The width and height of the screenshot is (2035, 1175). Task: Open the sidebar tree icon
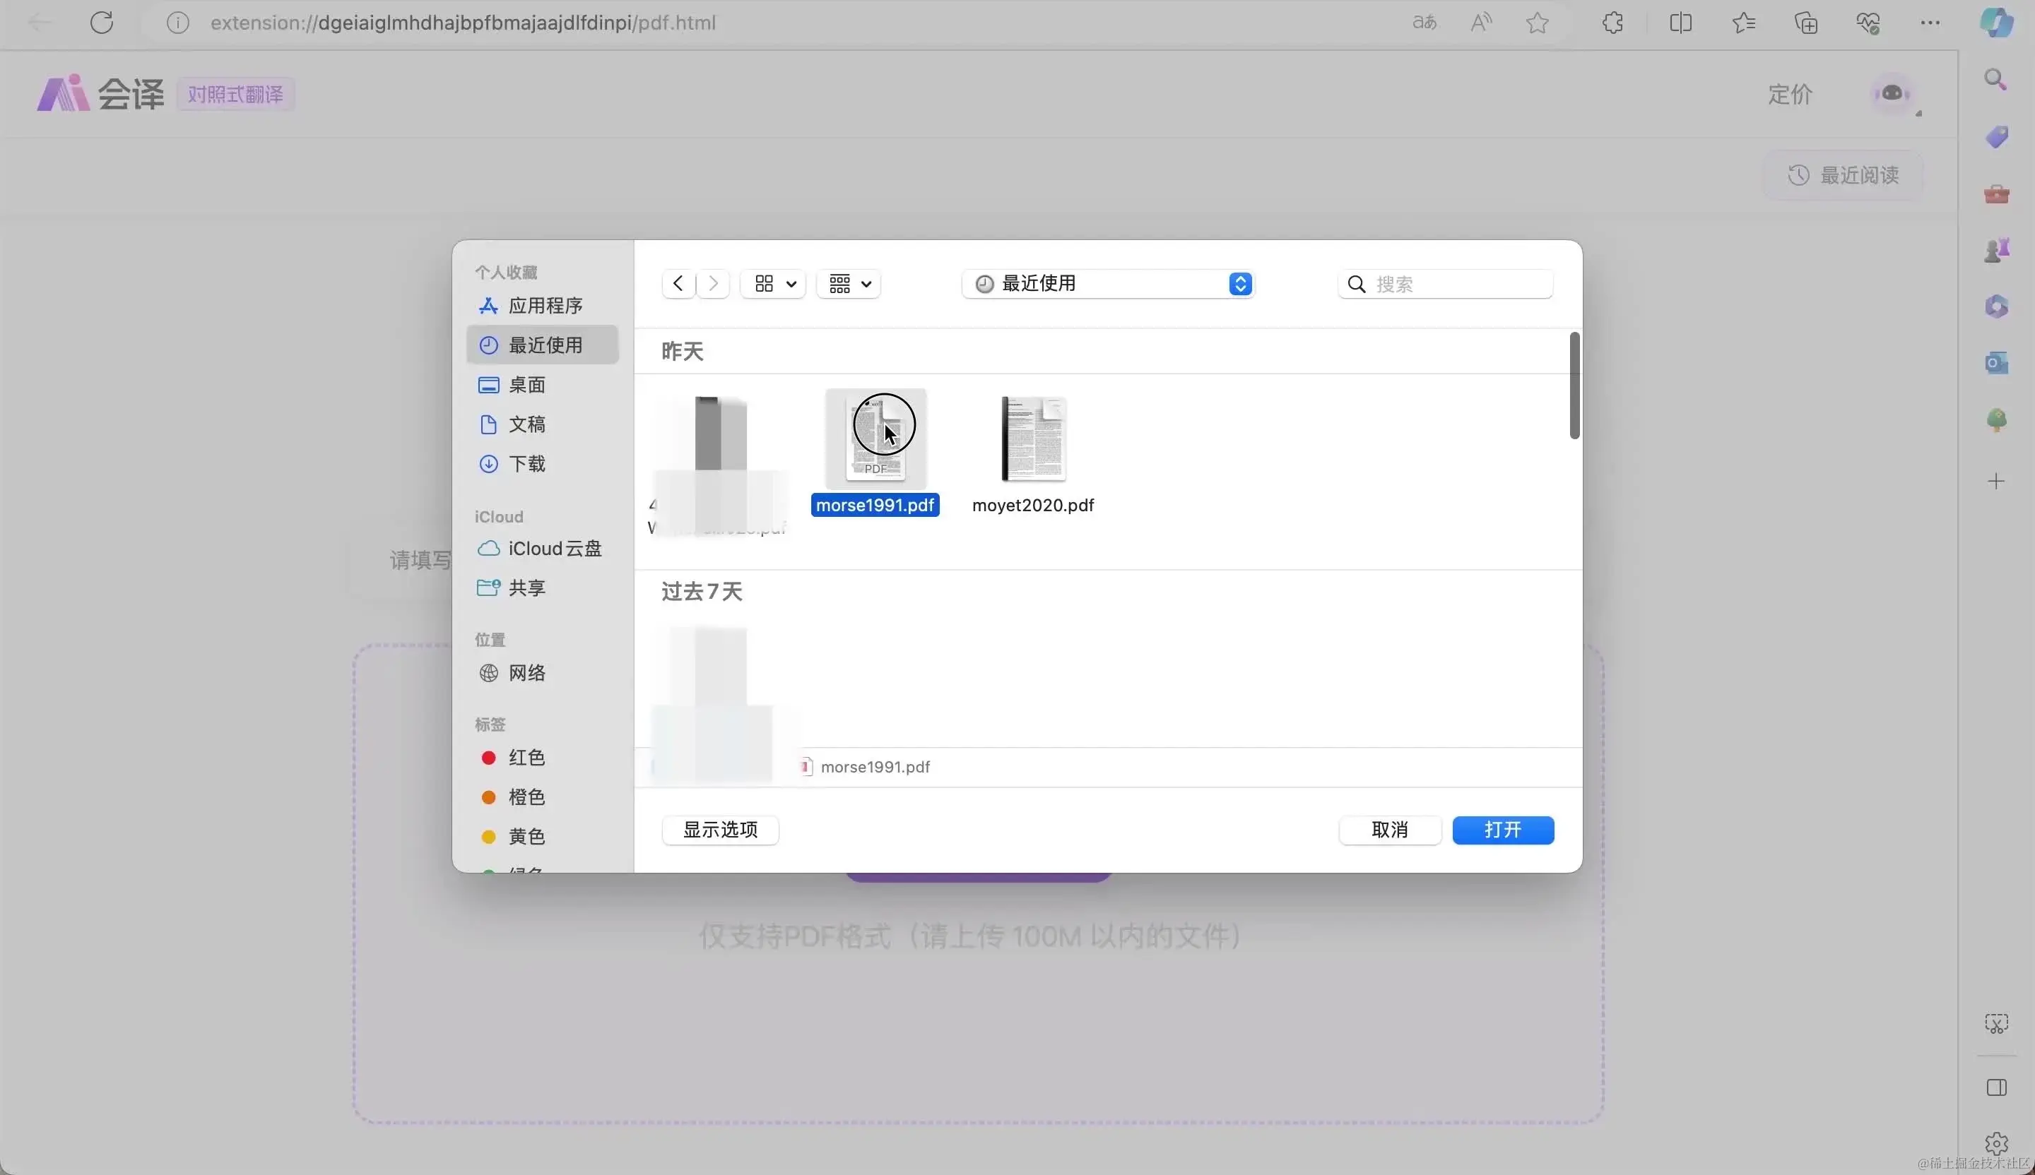tap(1996, 419)
